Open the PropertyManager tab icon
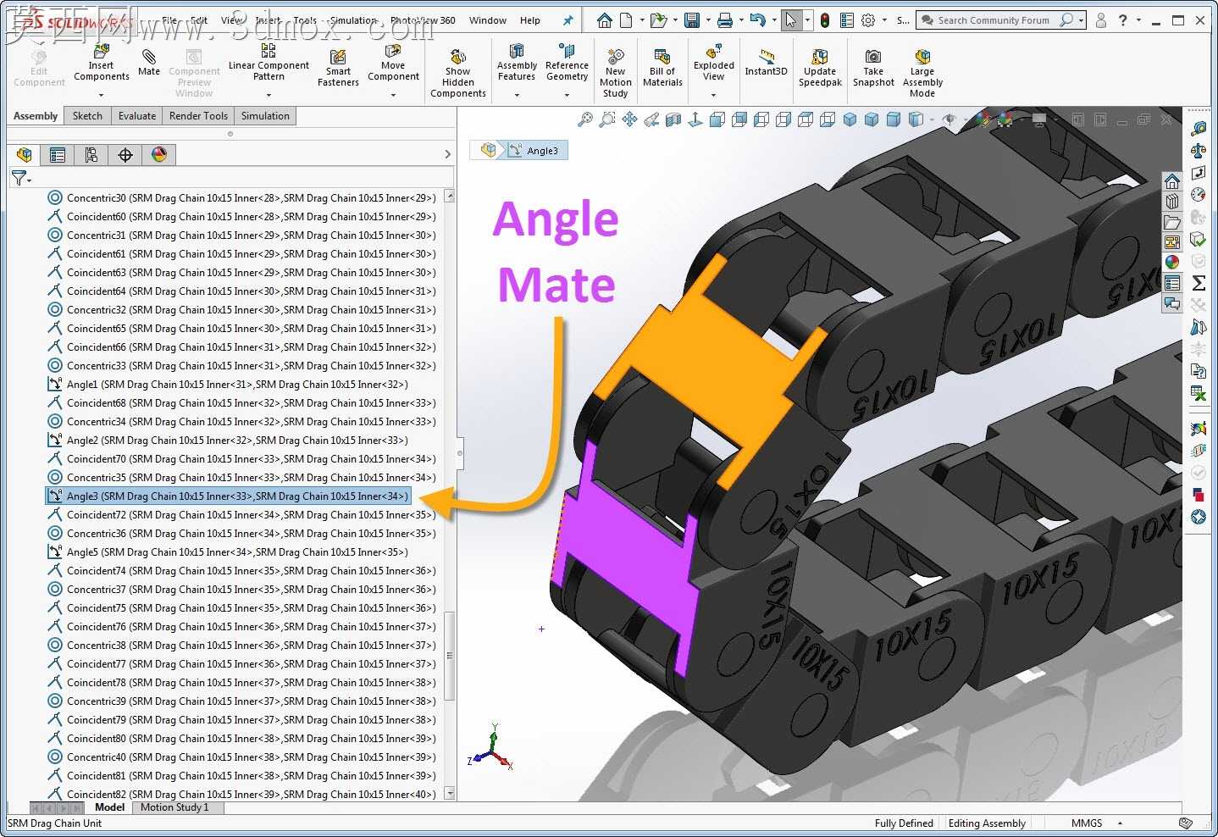The width and height of the screenshot is (1218, 837). click(58, 154)
